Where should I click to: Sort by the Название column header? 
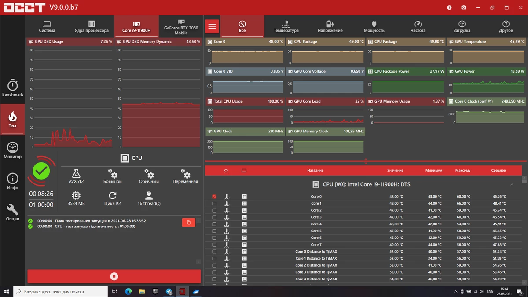[315, 170]
